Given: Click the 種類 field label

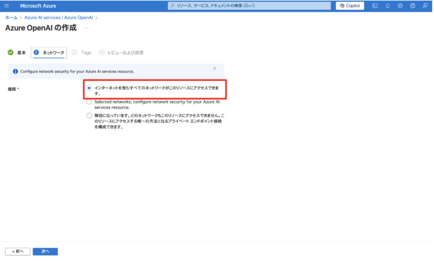Looking at the screenshot, I should 12,89.
